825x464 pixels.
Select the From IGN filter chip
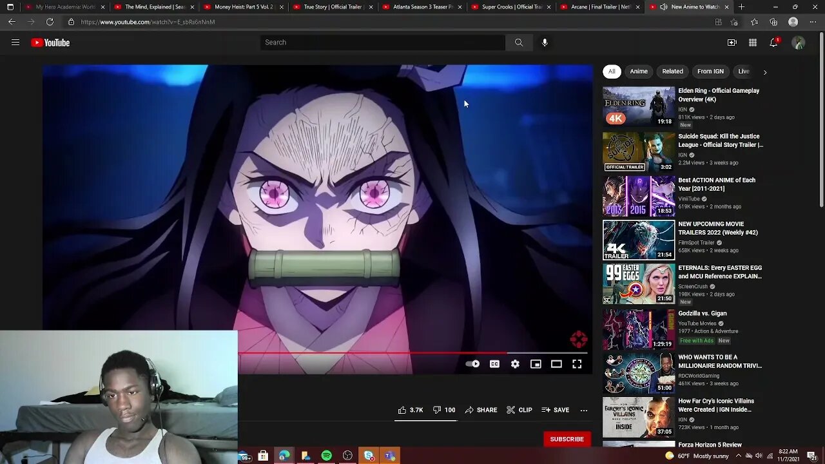[710, 72]
